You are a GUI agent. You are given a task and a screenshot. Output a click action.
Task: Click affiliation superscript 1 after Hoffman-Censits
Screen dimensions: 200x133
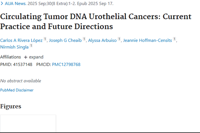(x=174, y=39)
